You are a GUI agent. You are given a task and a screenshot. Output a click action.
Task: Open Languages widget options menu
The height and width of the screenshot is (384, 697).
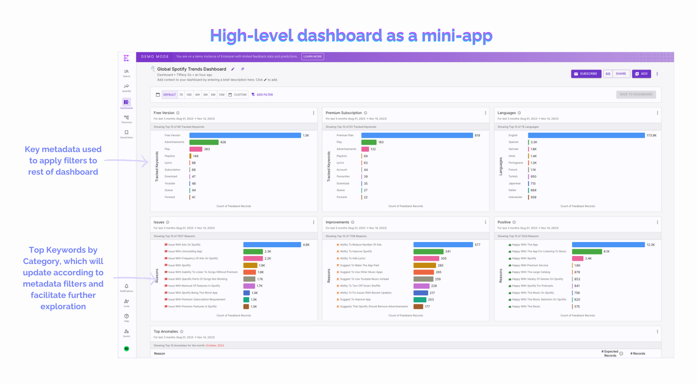pos(658,113)
